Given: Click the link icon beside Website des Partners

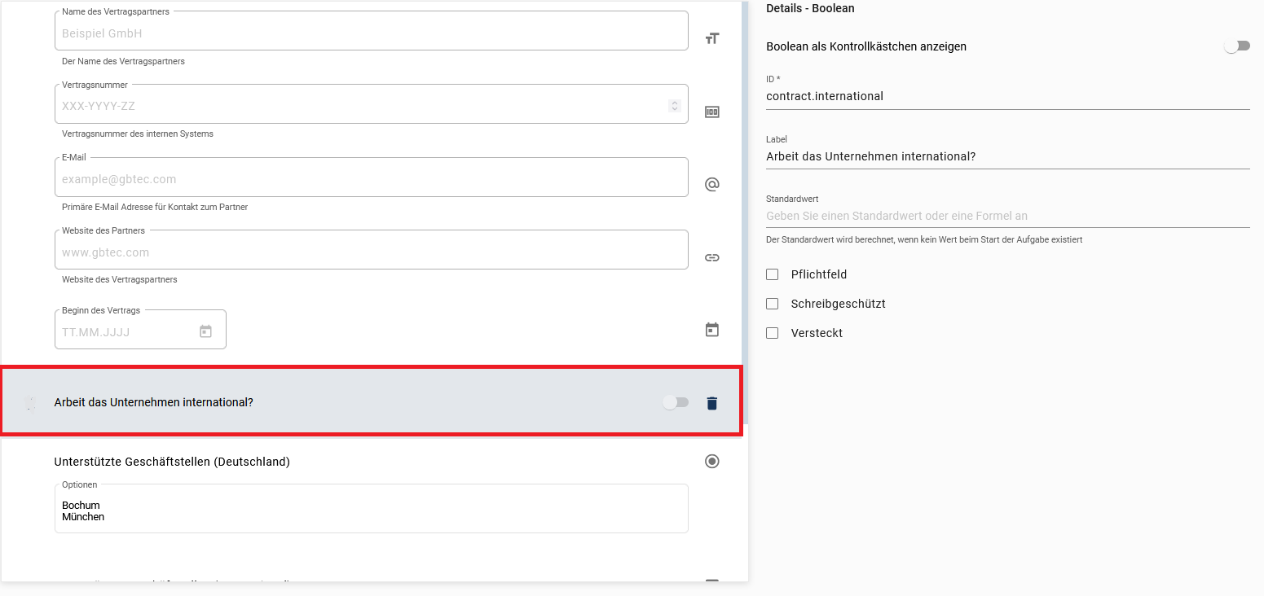Looking at the screenshot, I should click(711, 257).
